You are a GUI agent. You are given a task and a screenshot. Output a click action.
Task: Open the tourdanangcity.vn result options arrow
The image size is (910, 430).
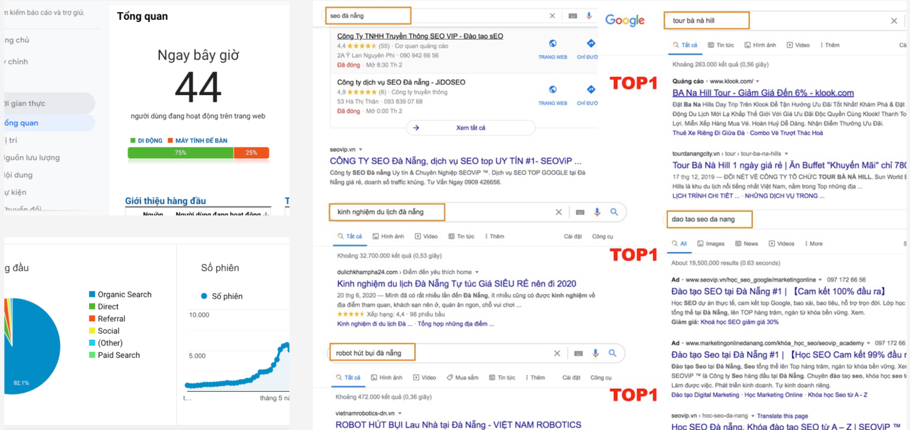(787, 154)
